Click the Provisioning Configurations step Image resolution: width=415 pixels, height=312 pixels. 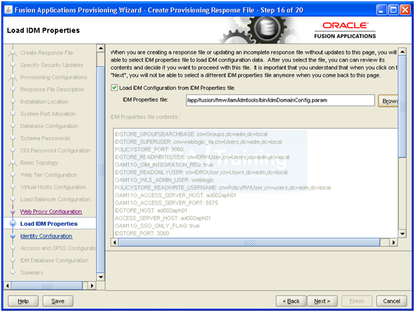54,77
